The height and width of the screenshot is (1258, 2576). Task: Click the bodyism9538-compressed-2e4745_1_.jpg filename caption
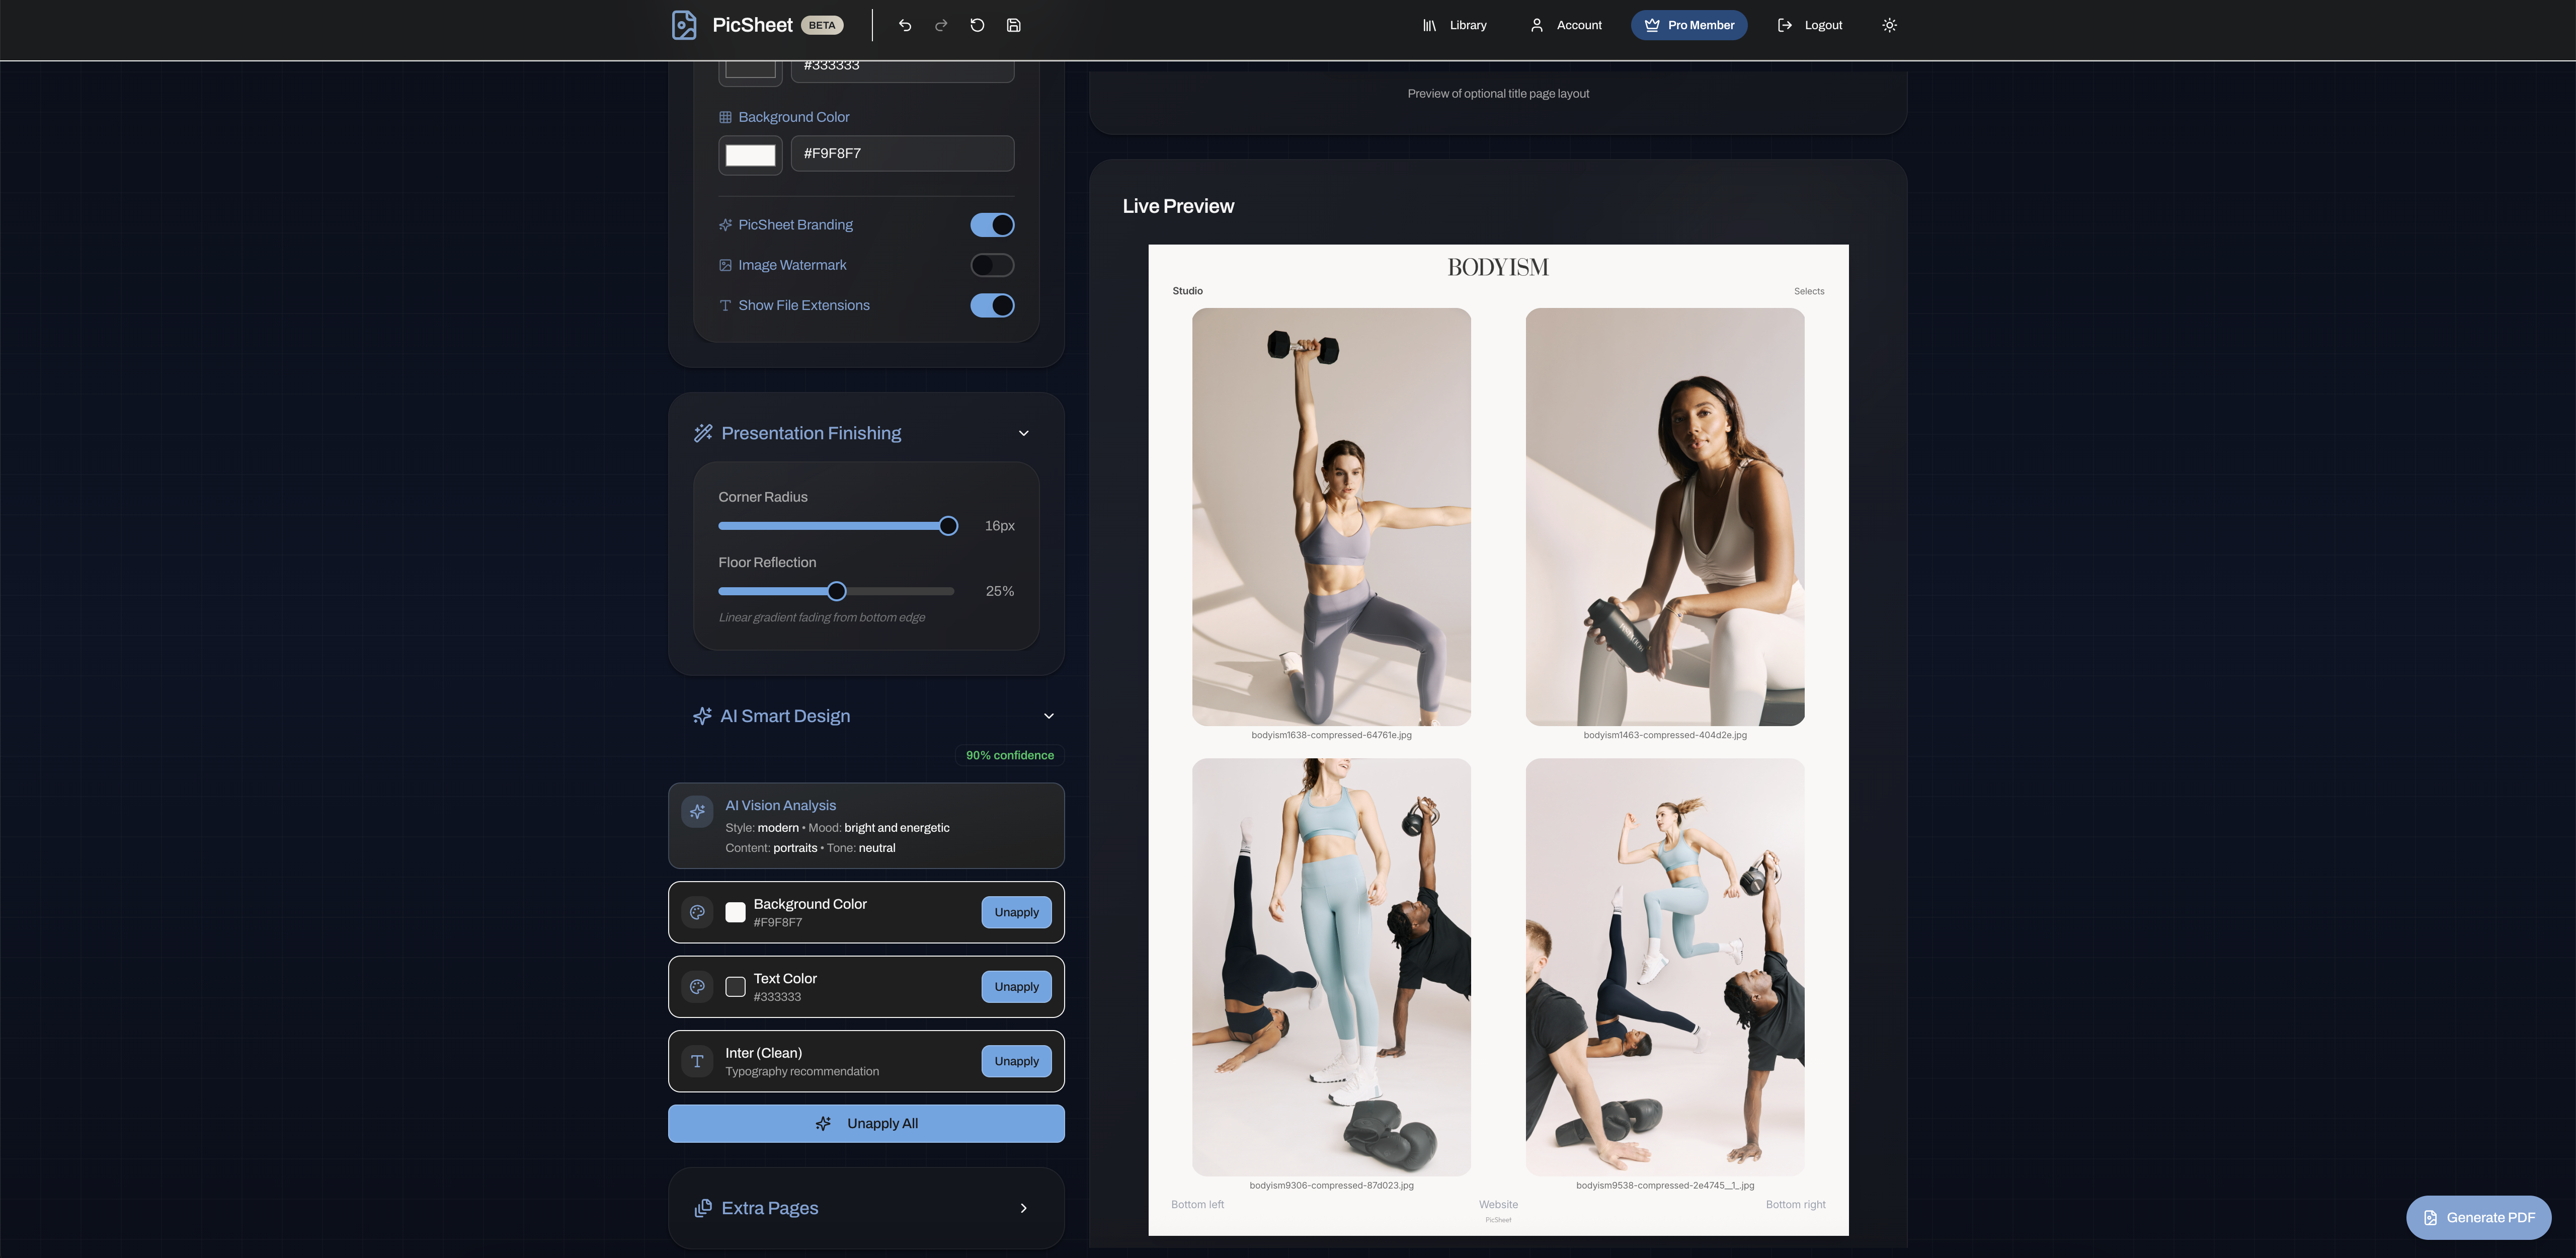tap(1665, 1186)
